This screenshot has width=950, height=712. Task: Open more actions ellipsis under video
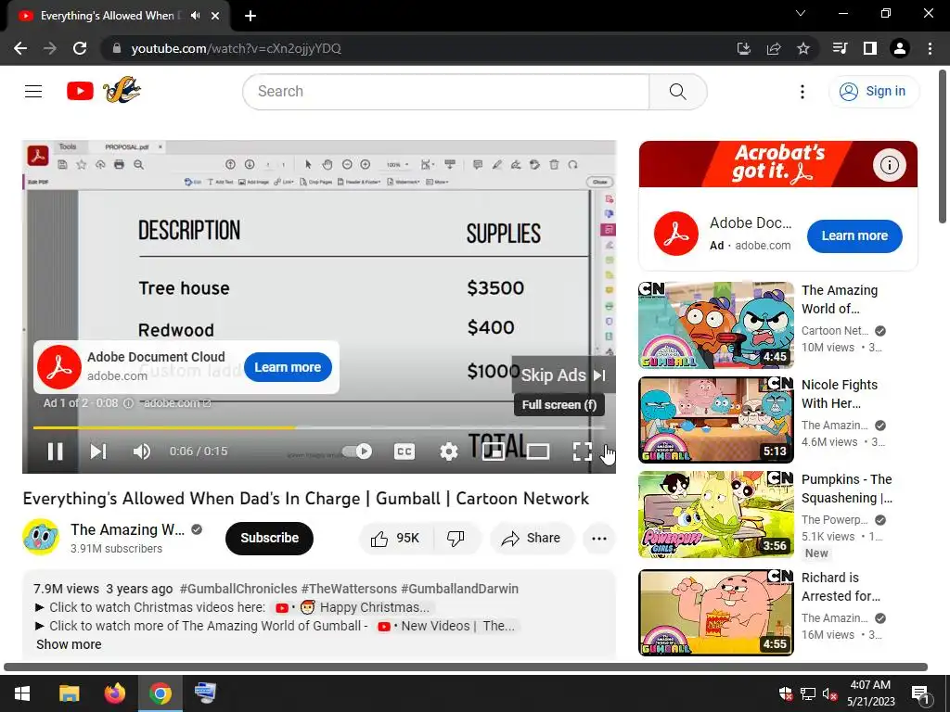[x=598, y=538]
